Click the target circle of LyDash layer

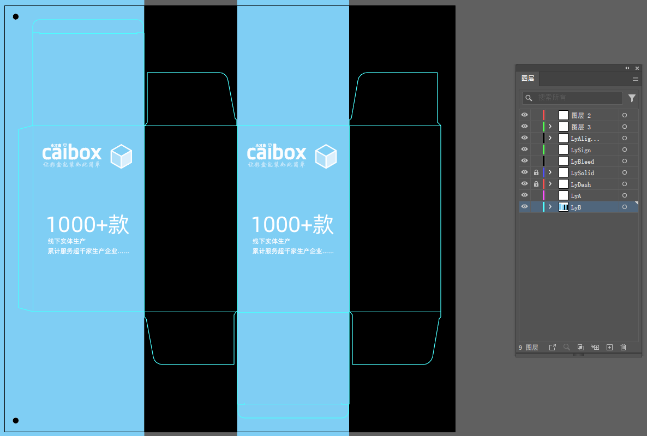[x=624, y=184]
